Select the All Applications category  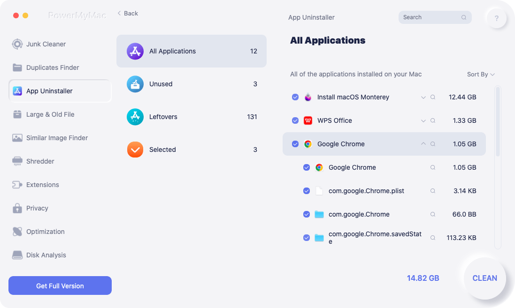point(192,51)
